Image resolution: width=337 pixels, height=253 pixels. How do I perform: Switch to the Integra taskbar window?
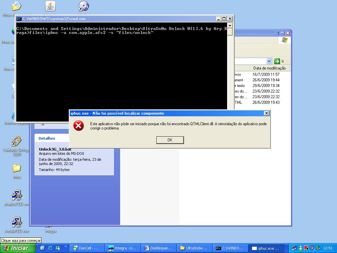tap(123, 248)
